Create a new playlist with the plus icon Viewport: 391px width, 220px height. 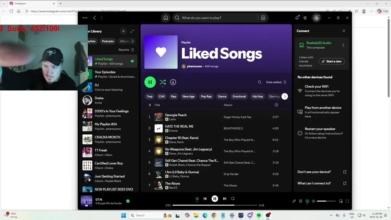coord(123,31)
